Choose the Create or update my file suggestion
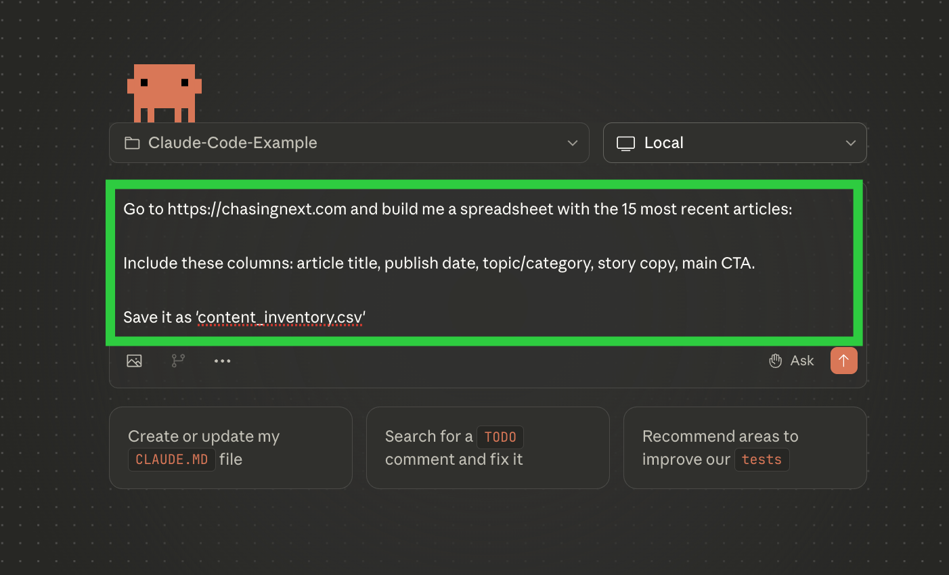This screenshot has width=949, height=575. pyautogui.click(x=230, y=447)
